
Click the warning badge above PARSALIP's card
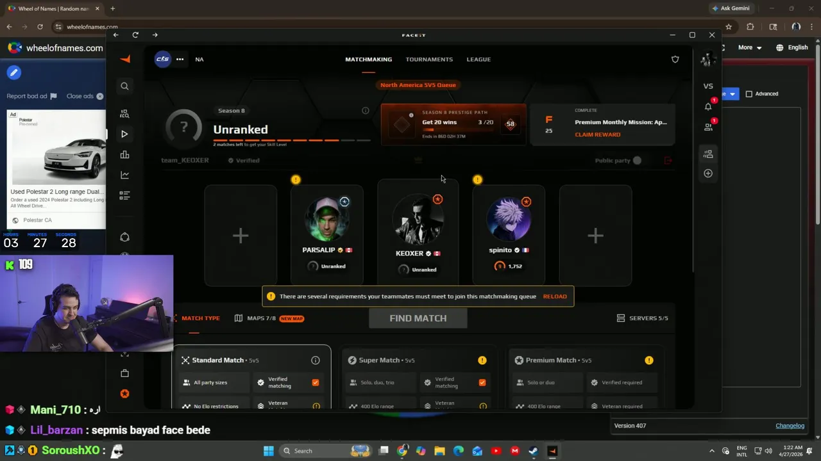(296, 180)
